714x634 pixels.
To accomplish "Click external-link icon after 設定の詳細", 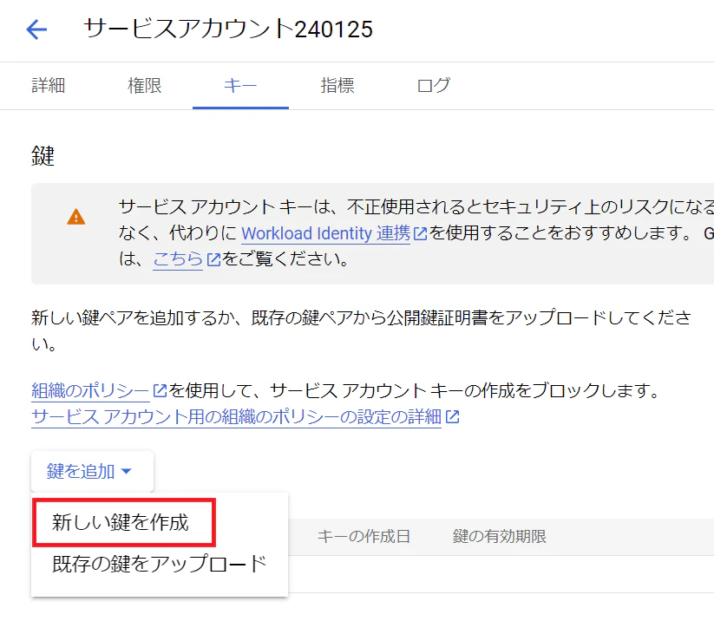I will tap(452, 417).
